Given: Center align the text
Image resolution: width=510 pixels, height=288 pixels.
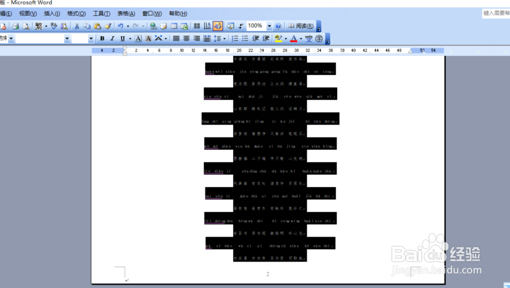Looking at the screenshot, I should [186, 38].
